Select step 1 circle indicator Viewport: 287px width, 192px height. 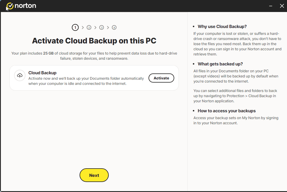(x=75, y=27)
